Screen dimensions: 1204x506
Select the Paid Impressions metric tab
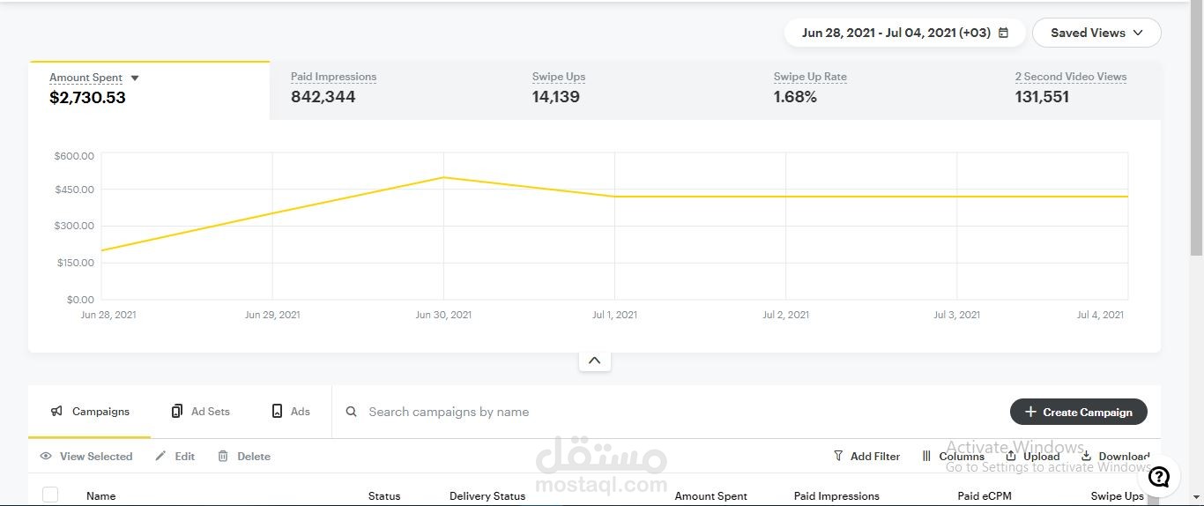pyautogui.click(x=389, y=89)
